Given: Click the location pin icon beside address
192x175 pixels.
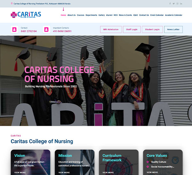Looking at the screenshot, I should (12, 4).
